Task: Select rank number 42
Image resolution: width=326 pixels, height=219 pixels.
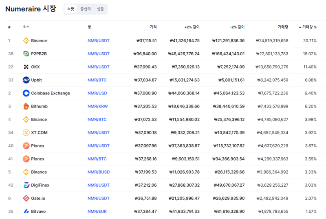Action: [x=11, y=185]
